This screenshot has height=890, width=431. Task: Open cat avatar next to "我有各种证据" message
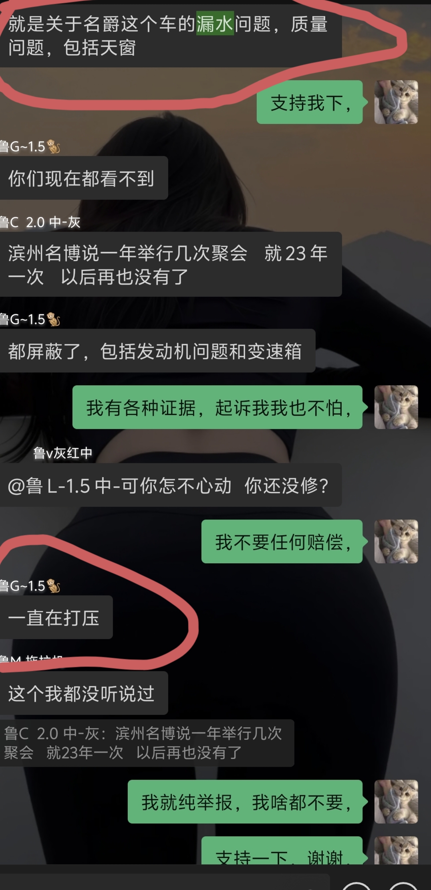tap(396, 407)
